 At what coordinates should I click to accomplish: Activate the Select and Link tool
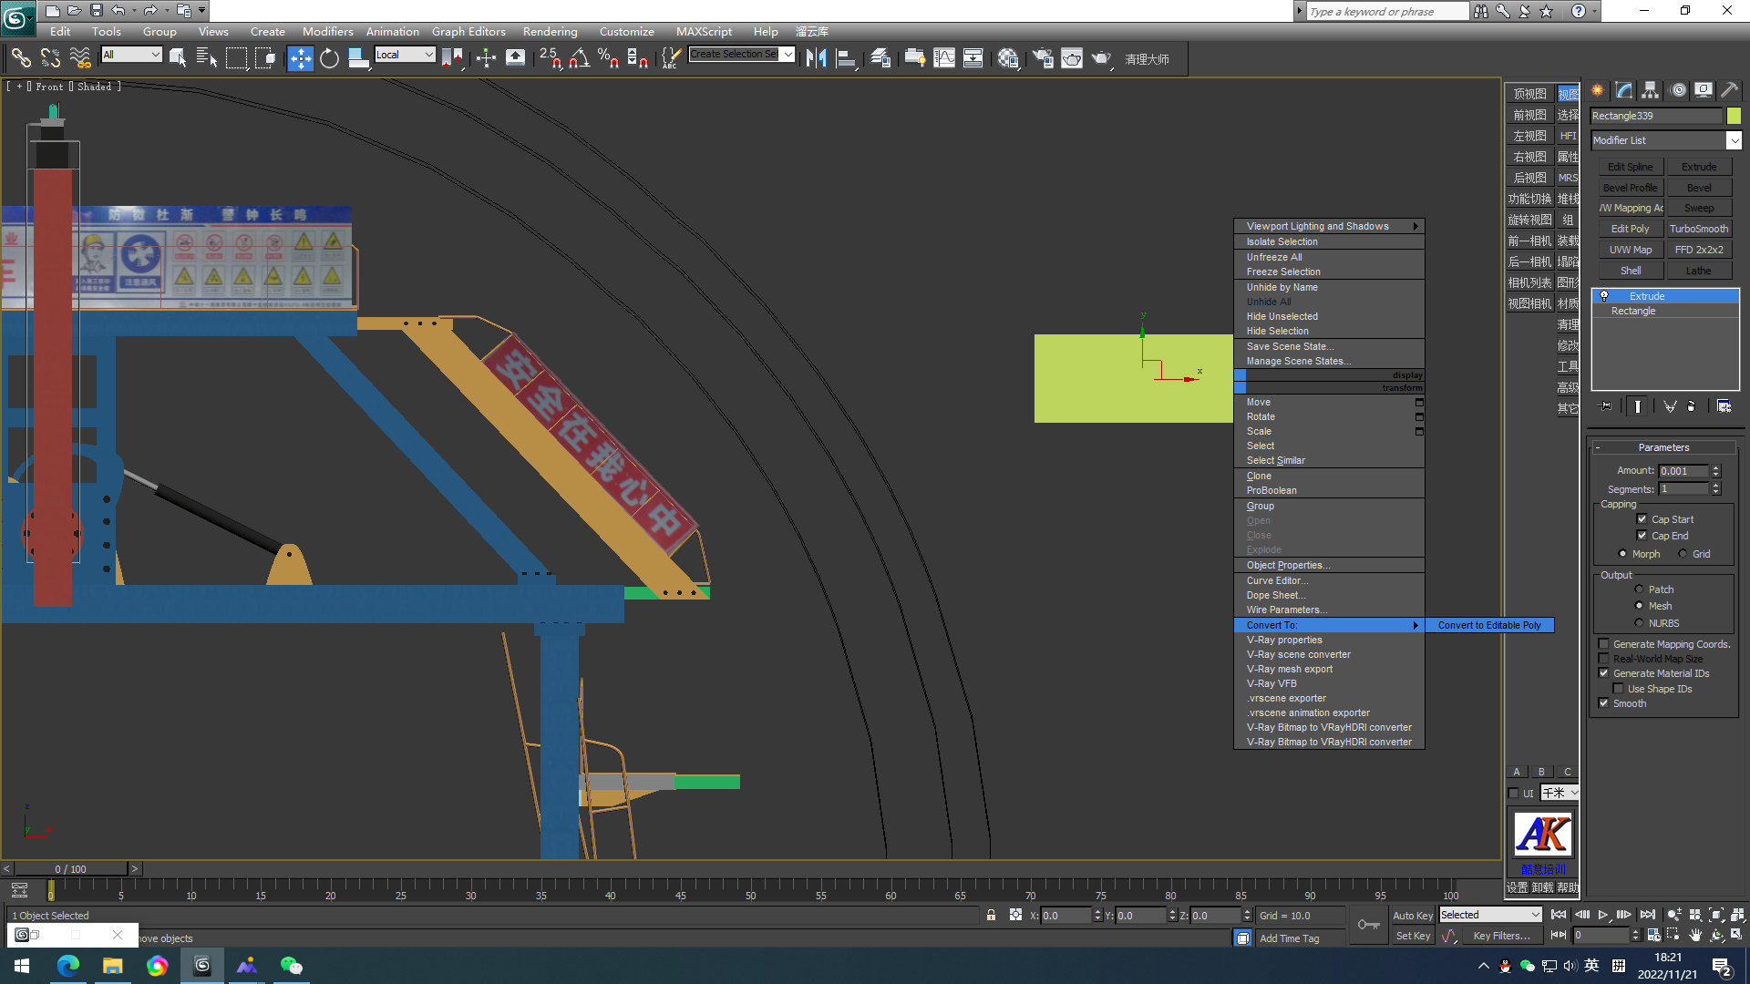point(20,58)
